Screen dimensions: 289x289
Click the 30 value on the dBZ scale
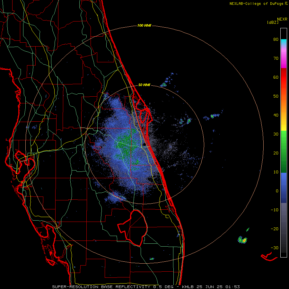coord(276,134)
